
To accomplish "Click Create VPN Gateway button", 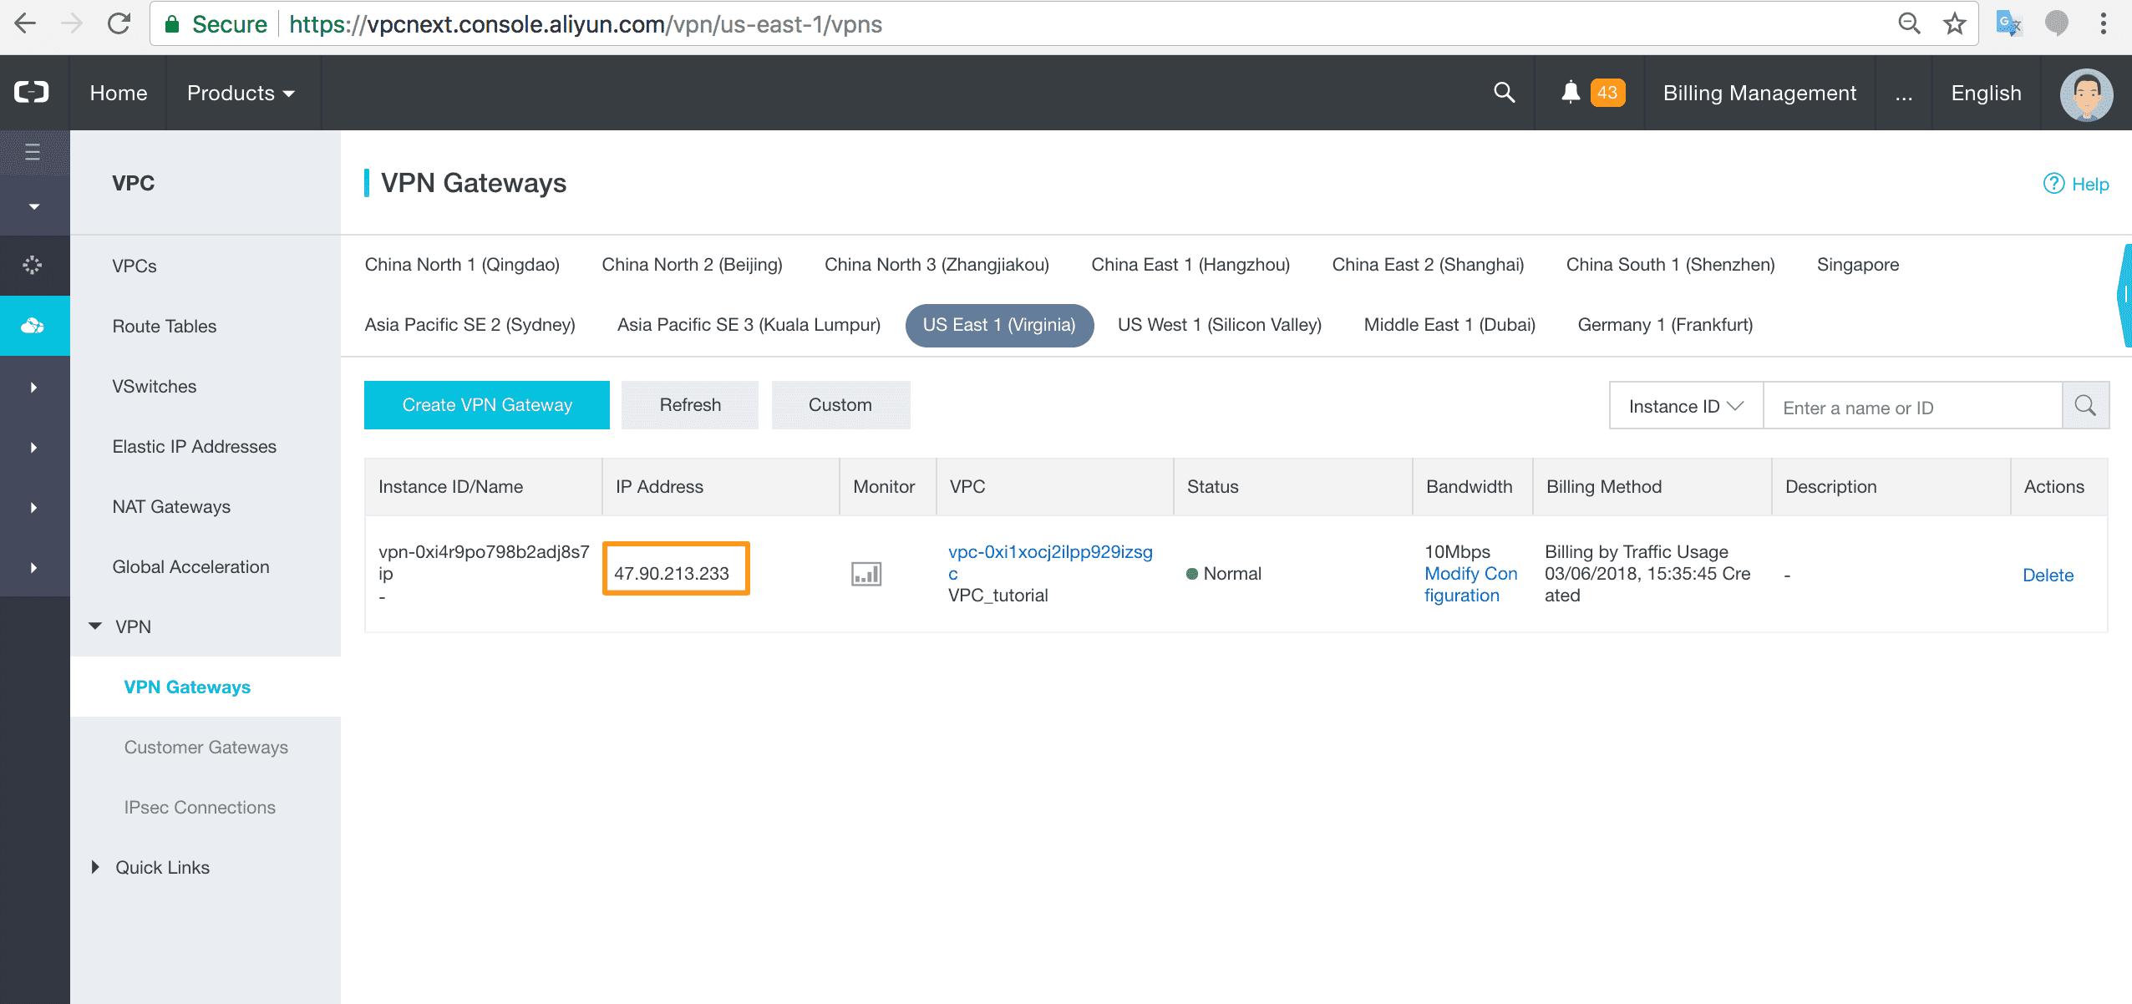I will (x=486, y=405).
